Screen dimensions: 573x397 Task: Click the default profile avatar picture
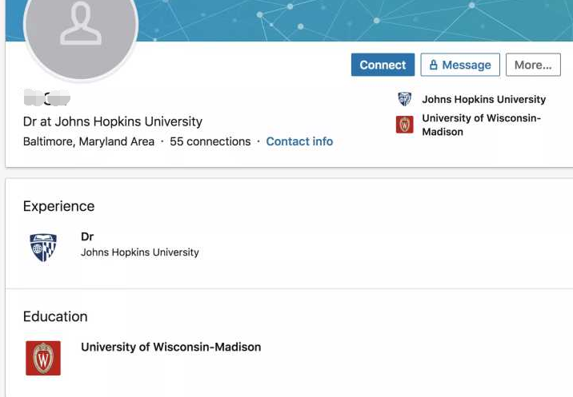pyautogui.click(x=81, y=27)
